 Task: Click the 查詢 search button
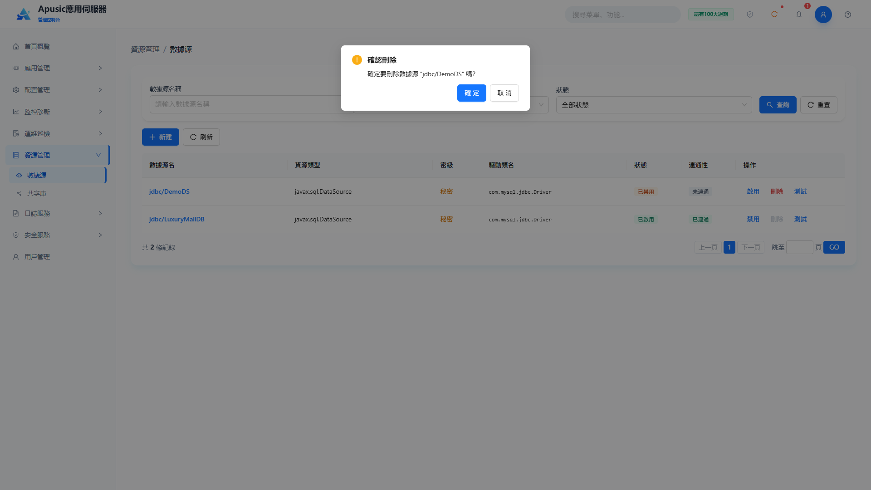(x=778, y=105)
